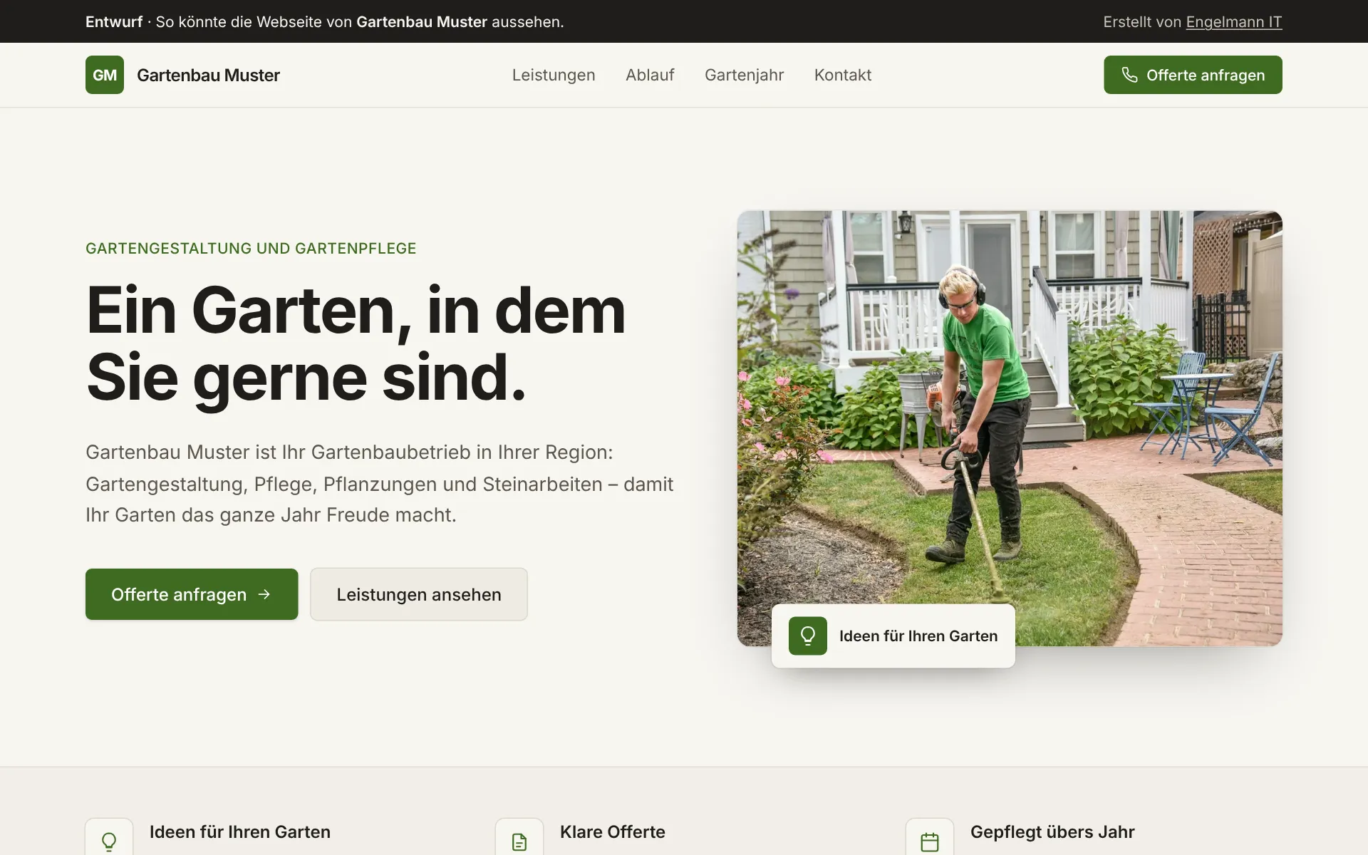Click the GM logo icon

pos(105,75)
